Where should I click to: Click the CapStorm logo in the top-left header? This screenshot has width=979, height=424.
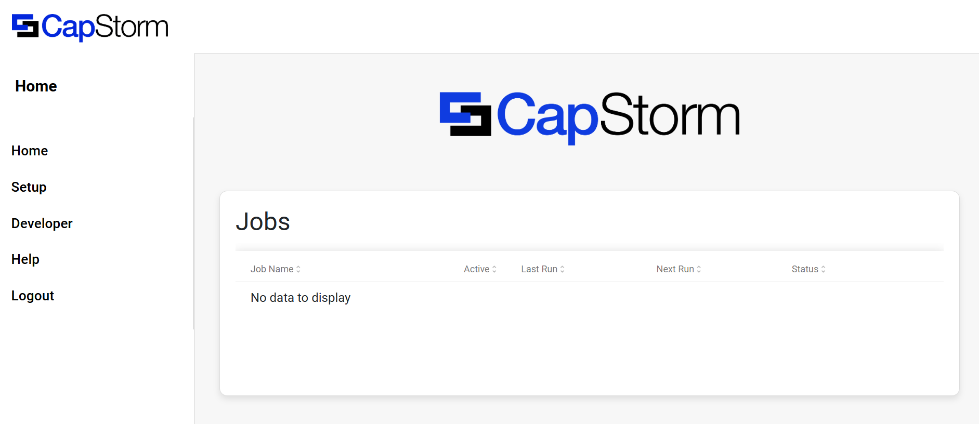pos(90,27)
